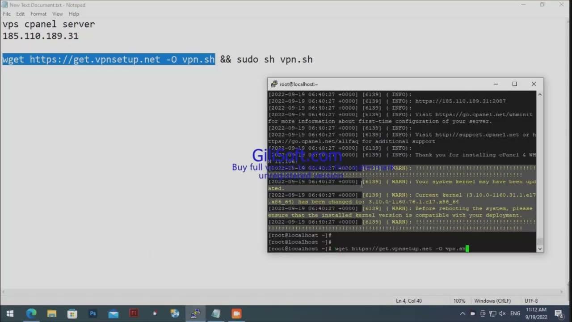Click the 100% zoom status entry

pyautogui.click(x=459, y=301)
